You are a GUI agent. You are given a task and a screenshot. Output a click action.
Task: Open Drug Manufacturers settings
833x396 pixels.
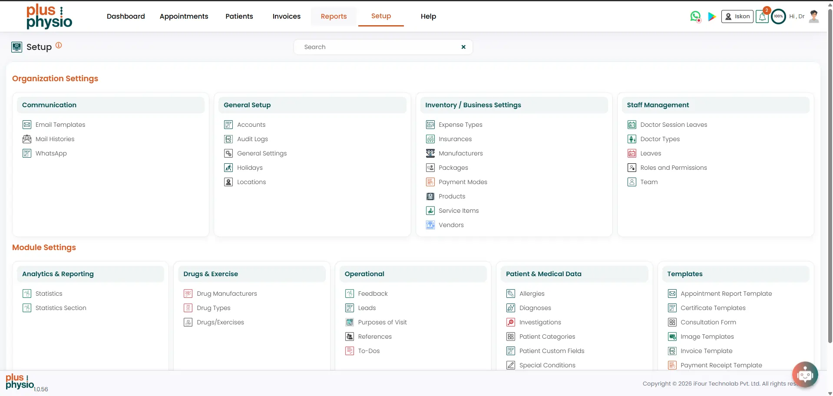pos(227,294)
